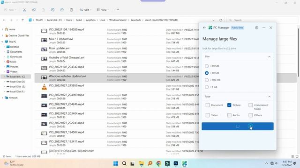Click the Paste icon in Explorer toolbar
300x168 pixels.
pyautogui.click(x=43, y=10)
